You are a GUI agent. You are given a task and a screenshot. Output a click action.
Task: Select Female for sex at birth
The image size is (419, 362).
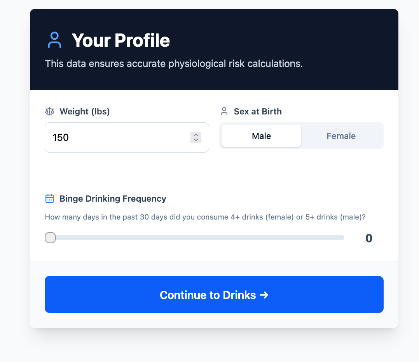[341, 135]
